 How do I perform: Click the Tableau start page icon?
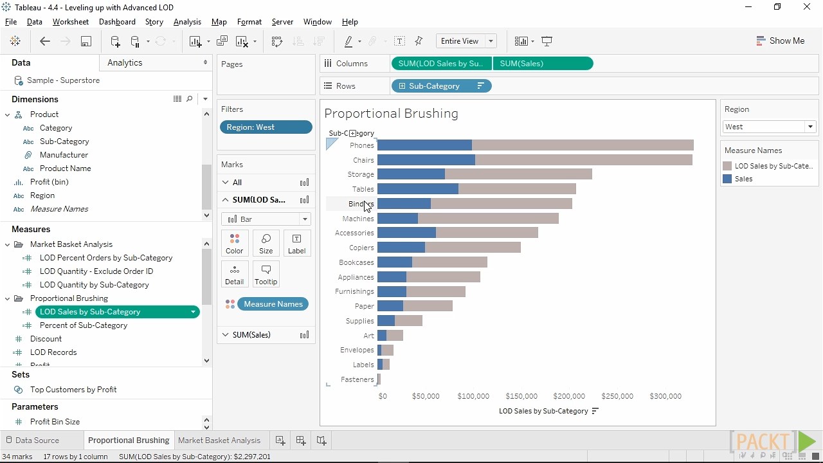(x=15, y=41)
